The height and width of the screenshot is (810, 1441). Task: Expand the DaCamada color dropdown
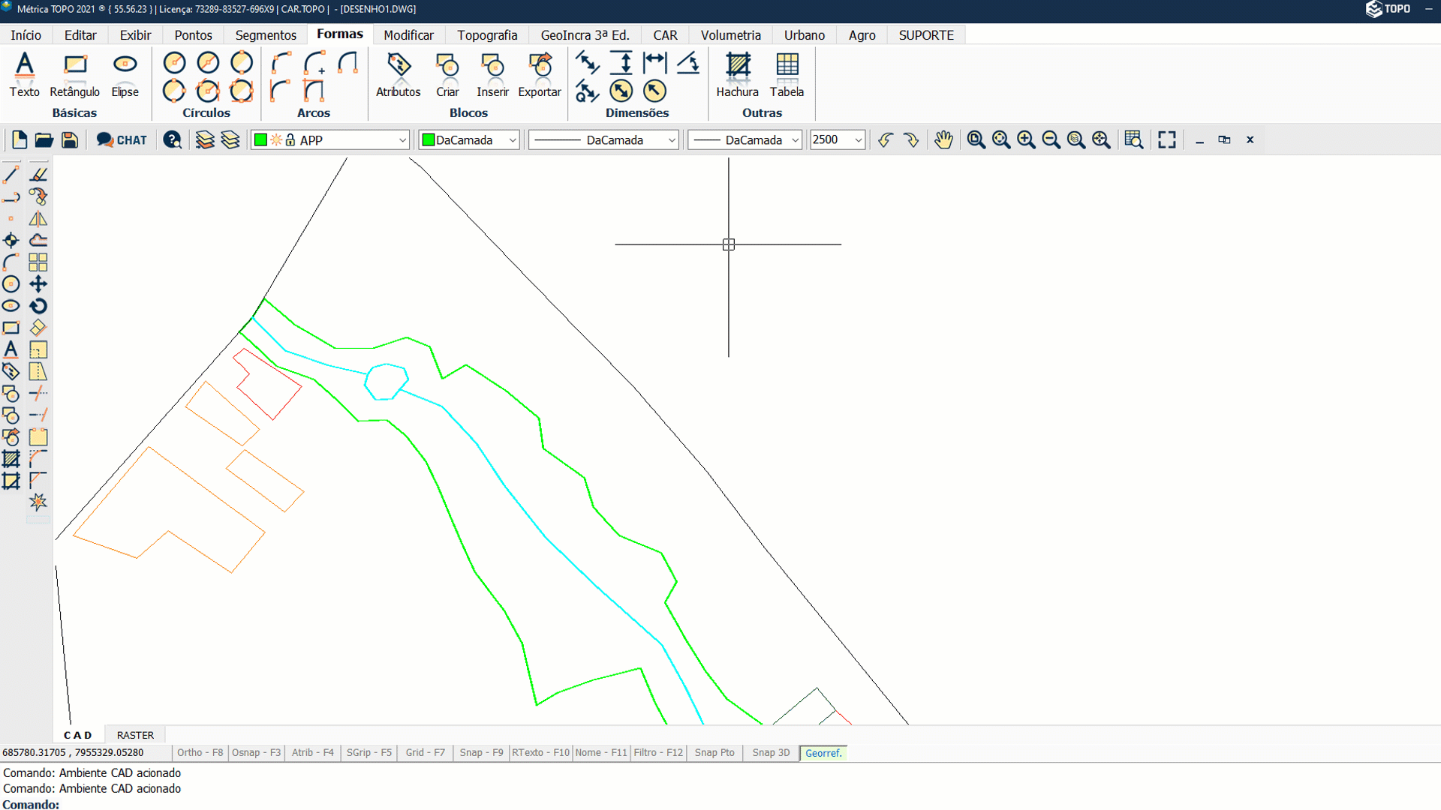[x=513, y=140]
